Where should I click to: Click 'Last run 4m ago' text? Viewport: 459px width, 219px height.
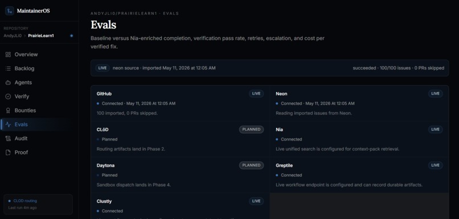pyautogui.click(x=23, y=208)
